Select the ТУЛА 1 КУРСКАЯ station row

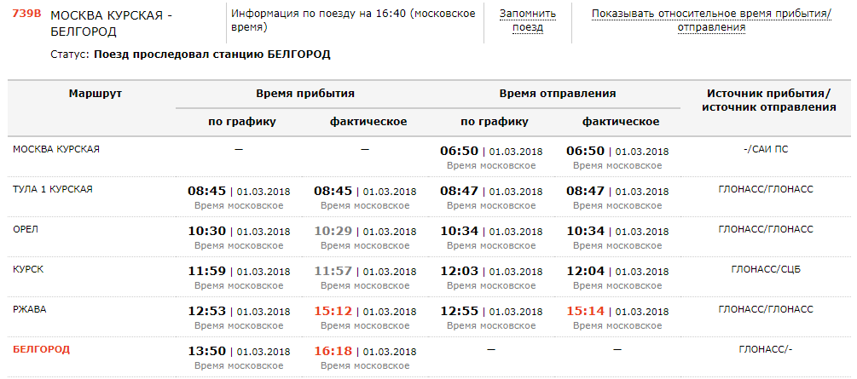53,189
